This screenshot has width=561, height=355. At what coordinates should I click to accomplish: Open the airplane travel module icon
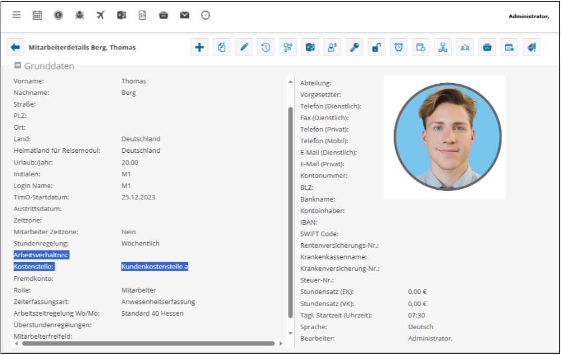101,15
